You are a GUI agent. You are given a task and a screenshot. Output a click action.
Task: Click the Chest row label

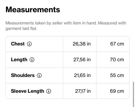18,44
